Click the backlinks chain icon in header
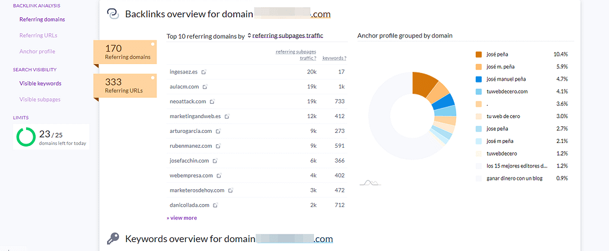 (112, 14)
